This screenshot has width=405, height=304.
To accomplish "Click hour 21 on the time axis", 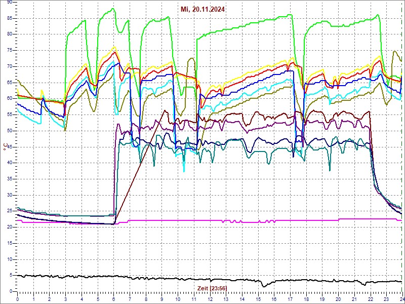I will click(x=355, y=299).
